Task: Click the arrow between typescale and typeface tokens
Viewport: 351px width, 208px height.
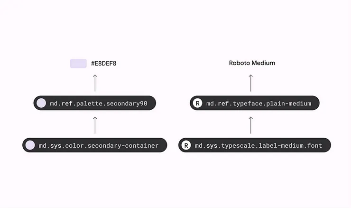Action: pyautogui.click(x=251, y=124)
